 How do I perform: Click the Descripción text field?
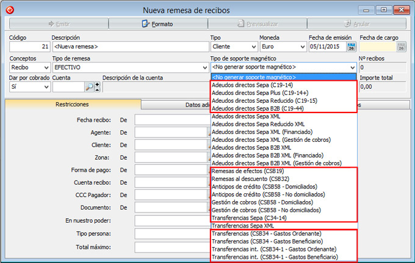[126, 46]
